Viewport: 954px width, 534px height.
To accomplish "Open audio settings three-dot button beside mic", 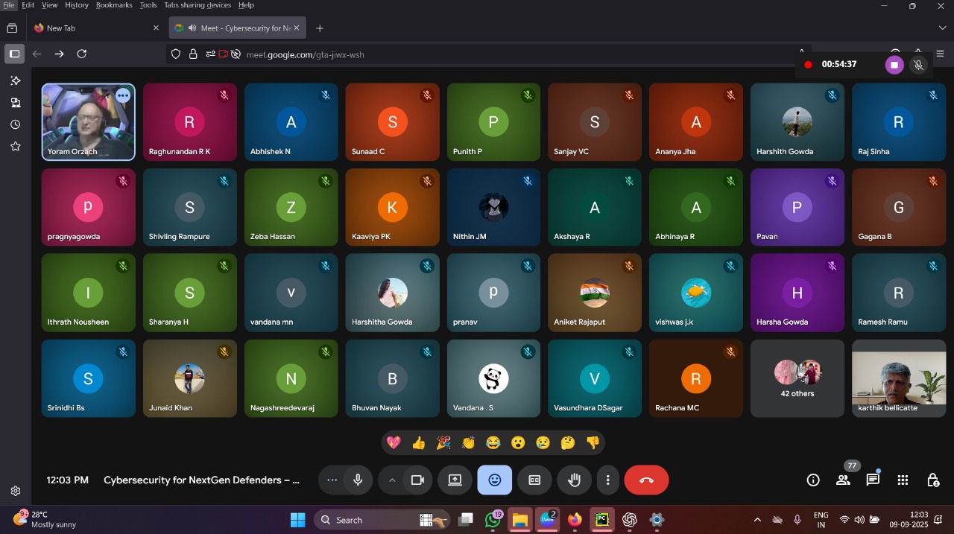I will [332, 480].
